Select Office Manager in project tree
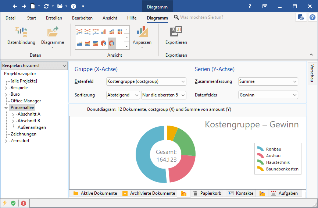 point(26,101)
